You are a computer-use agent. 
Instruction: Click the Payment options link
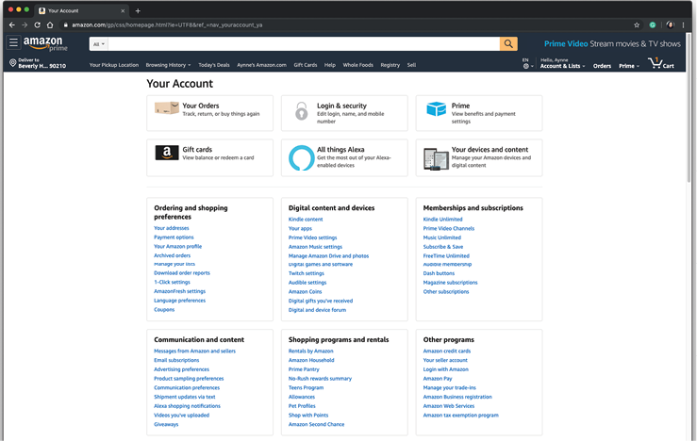click(174, 237)
